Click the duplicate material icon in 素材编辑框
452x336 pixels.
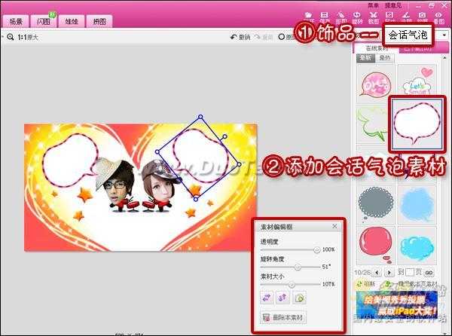pos(299,298)
